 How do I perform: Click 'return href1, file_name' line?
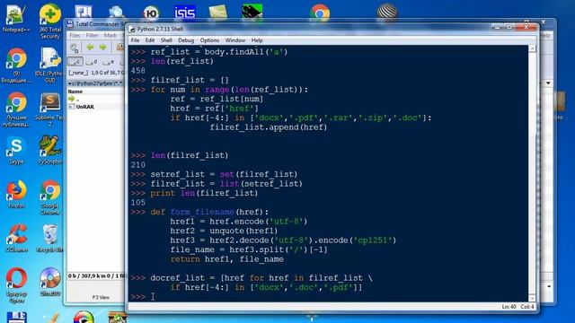click(227, 259)
